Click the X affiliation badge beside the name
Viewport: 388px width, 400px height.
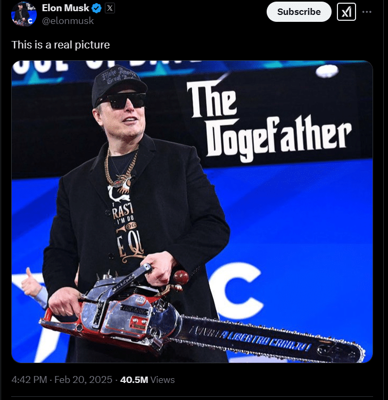[110, 9]
